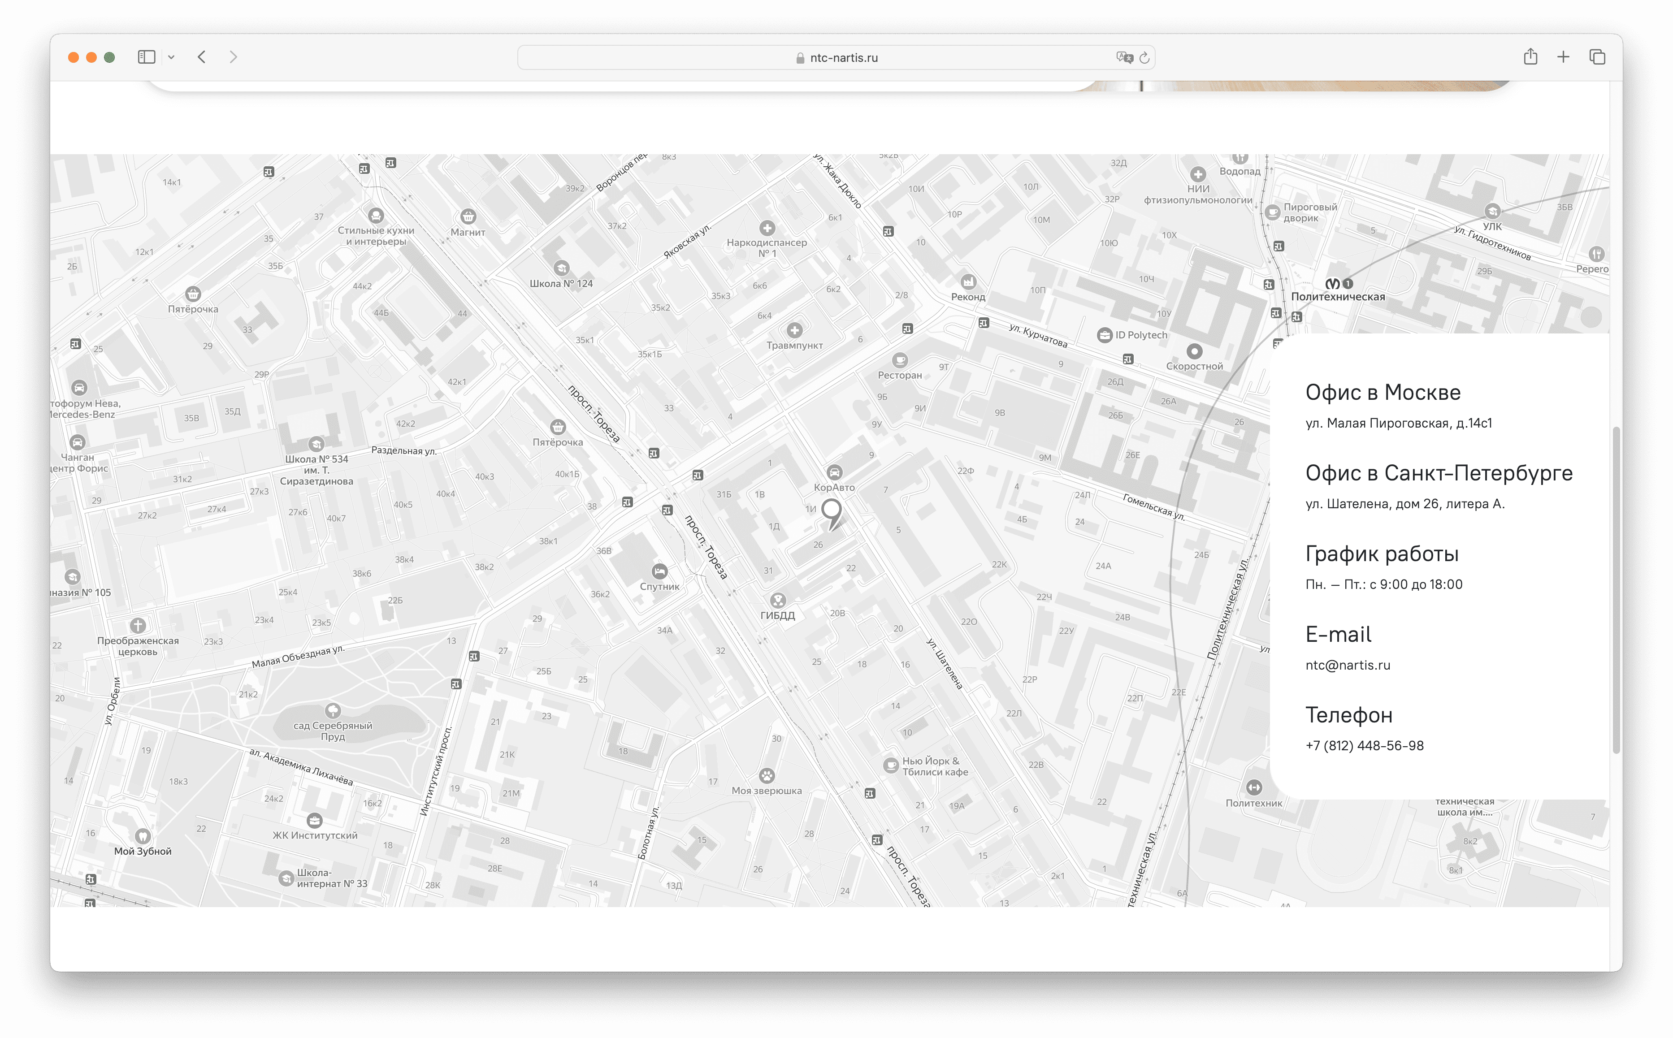Screen dimensions: 1673x1038
Task: Click the Офис в Москве heading
Action: pos(1383,393)
